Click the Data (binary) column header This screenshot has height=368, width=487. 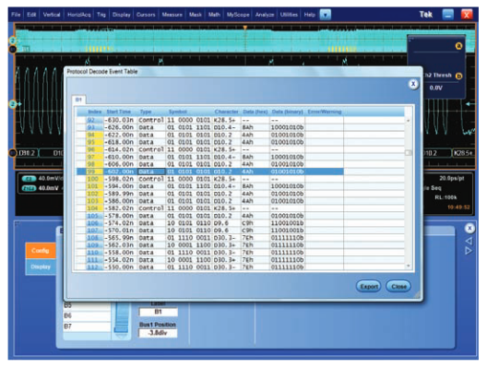(x=287, y=112)
